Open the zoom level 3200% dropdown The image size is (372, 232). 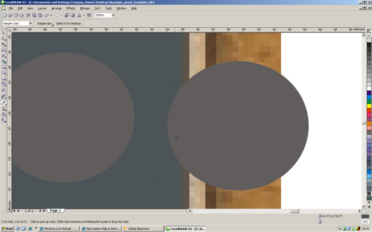[113, 15]
